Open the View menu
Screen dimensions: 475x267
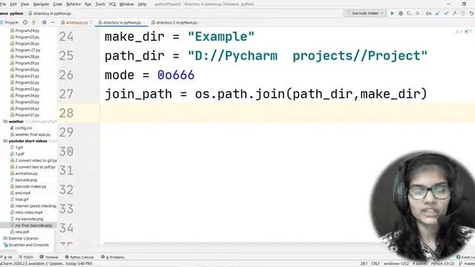pyautogui.click(x=24, y=4)
